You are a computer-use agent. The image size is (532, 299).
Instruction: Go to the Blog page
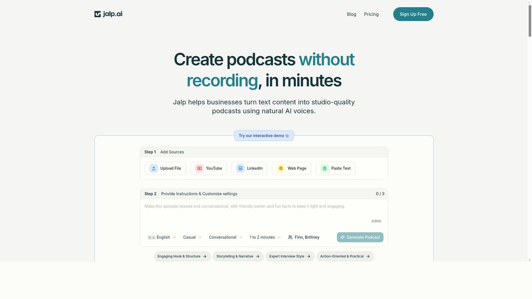pos(352,14)
